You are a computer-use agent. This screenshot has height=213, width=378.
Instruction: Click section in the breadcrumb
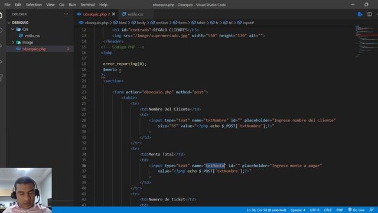click(x=162, y=22)
